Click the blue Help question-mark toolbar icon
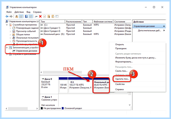Screen dimensions: 171x119 point(26,17)
